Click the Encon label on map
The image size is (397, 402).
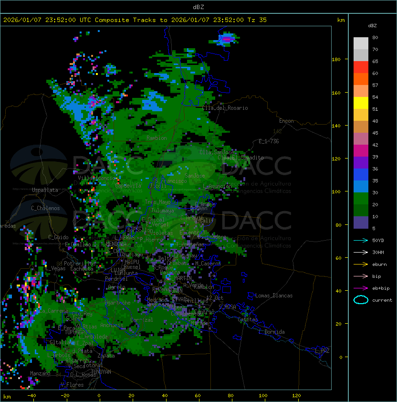pyautogui.click(x=286, y=121)
